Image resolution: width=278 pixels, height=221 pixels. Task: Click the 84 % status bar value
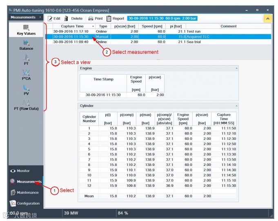coord(123,213)
